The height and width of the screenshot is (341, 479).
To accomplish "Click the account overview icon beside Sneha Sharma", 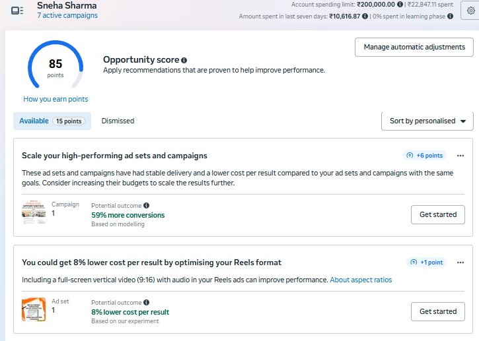I will tap(17, 11).
